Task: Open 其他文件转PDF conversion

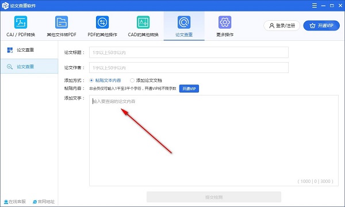Action: pos(62,26)
